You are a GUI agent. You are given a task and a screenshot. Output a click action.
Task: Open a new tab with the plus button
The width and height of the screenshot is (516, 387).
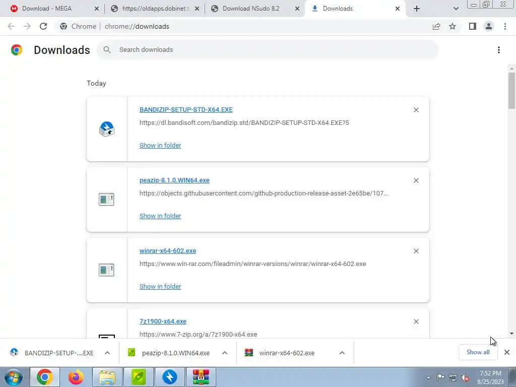417,9
